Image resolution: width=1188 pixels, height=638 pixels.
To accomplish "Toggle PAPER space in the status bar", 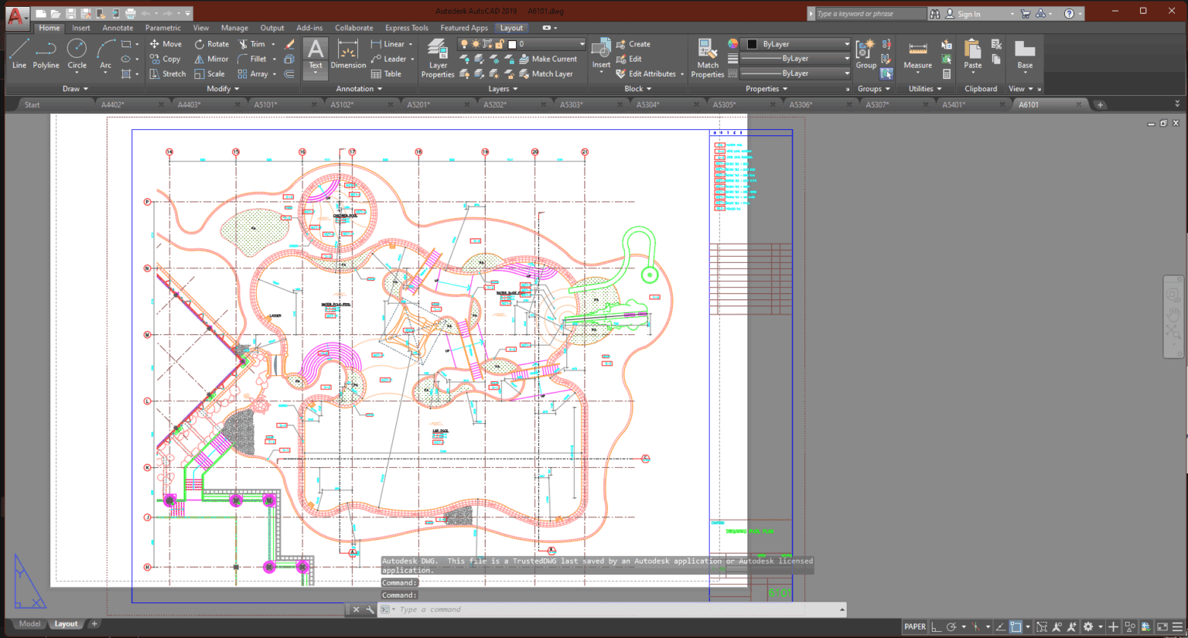I will (915, 626).
